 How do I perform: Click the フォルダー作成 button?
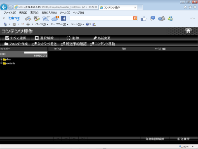16,44
